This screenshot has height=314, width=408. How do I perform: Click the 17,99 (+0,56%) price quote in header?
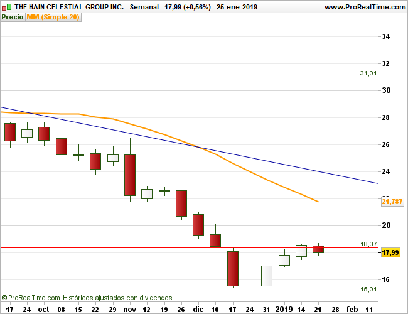[x=188, y=7]
